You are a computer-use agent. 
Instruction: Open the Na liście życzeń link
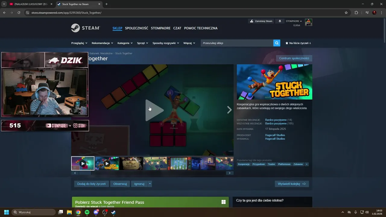(298, 43)
